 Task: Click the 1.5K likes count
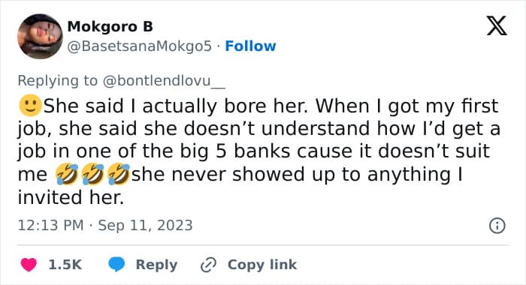pos(65,265)
